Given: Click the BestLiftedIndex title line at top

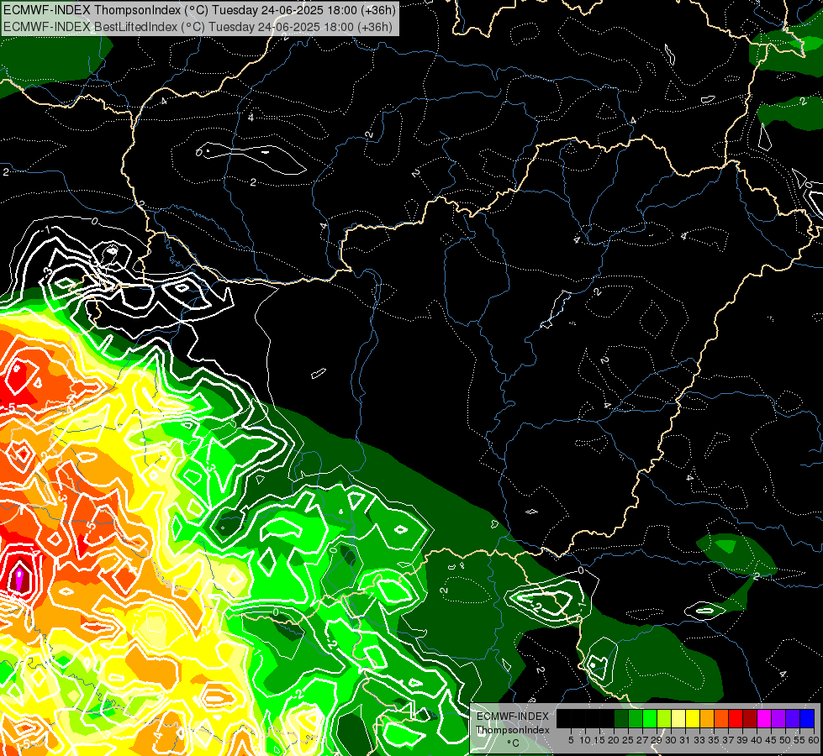Looking at the screenshot, I should pos(198,26).
